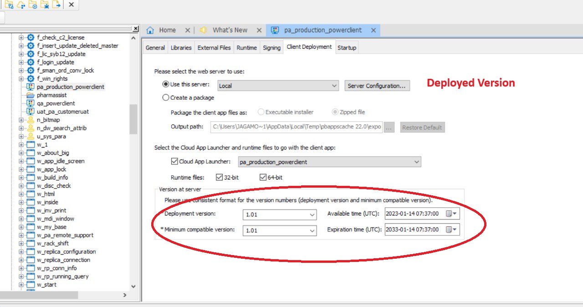This screenshot has width=583, height=307.
Task: Select the "Use this server" radio button
Action: coord(166,85)
